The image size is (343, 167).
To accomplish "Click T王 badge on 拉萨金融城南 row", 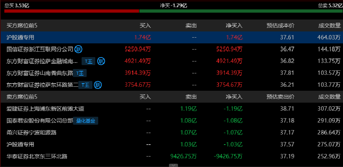I will click(x=88, y=61).
